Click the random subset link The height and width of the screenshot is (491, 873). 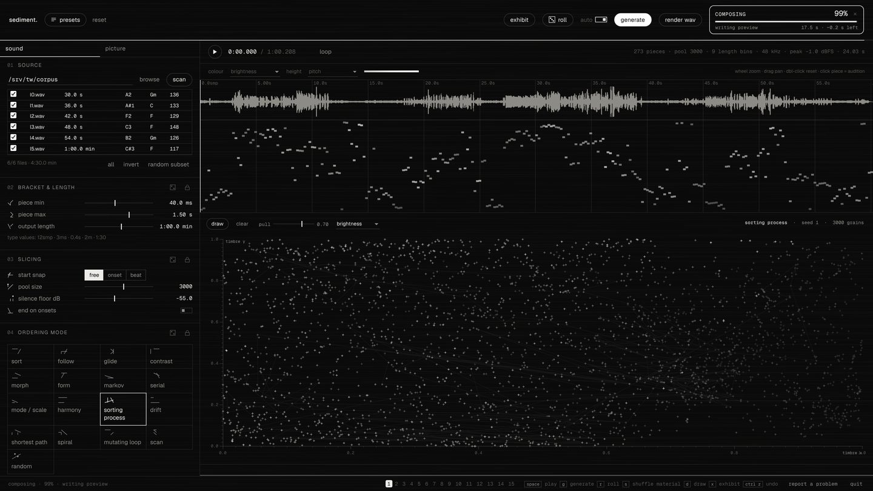click(x=169, y=164)
